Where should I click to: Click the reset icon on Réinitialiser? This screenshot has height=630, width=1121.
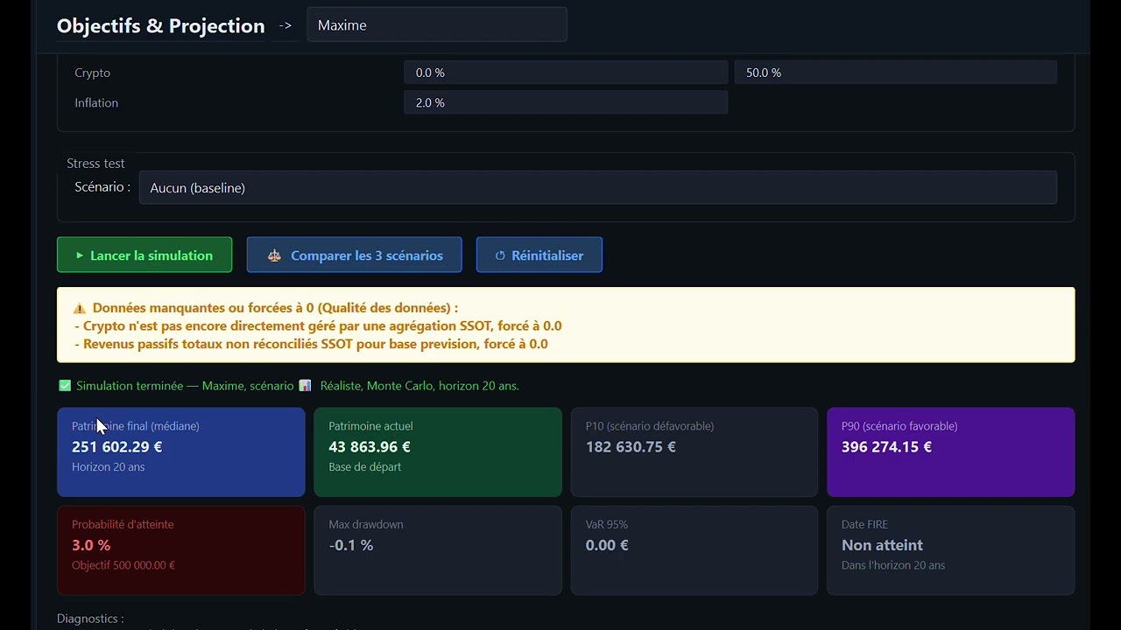[x=500, y=255]
